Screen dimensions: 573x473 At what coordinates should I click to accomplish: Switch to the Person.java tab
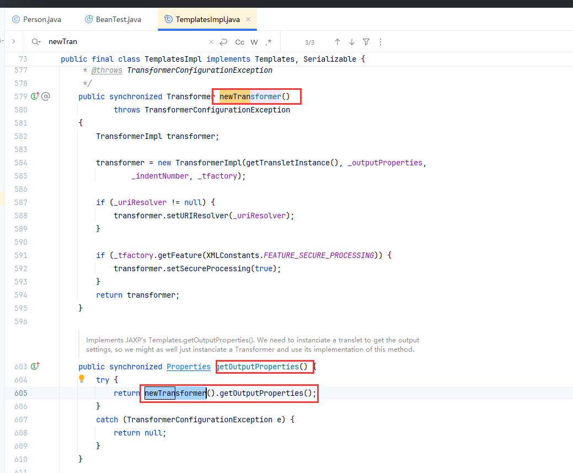pyautogui.click(x=41, y=19)
